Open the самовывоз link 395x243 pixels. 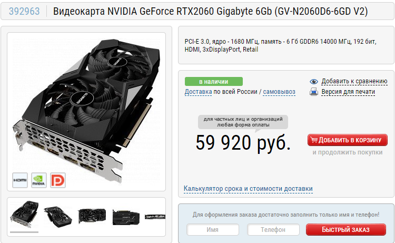pyautogui.click(x=279, y=92)
